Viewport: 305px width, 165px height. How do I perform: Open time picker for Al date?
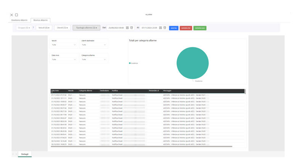[x=165, y=28]
